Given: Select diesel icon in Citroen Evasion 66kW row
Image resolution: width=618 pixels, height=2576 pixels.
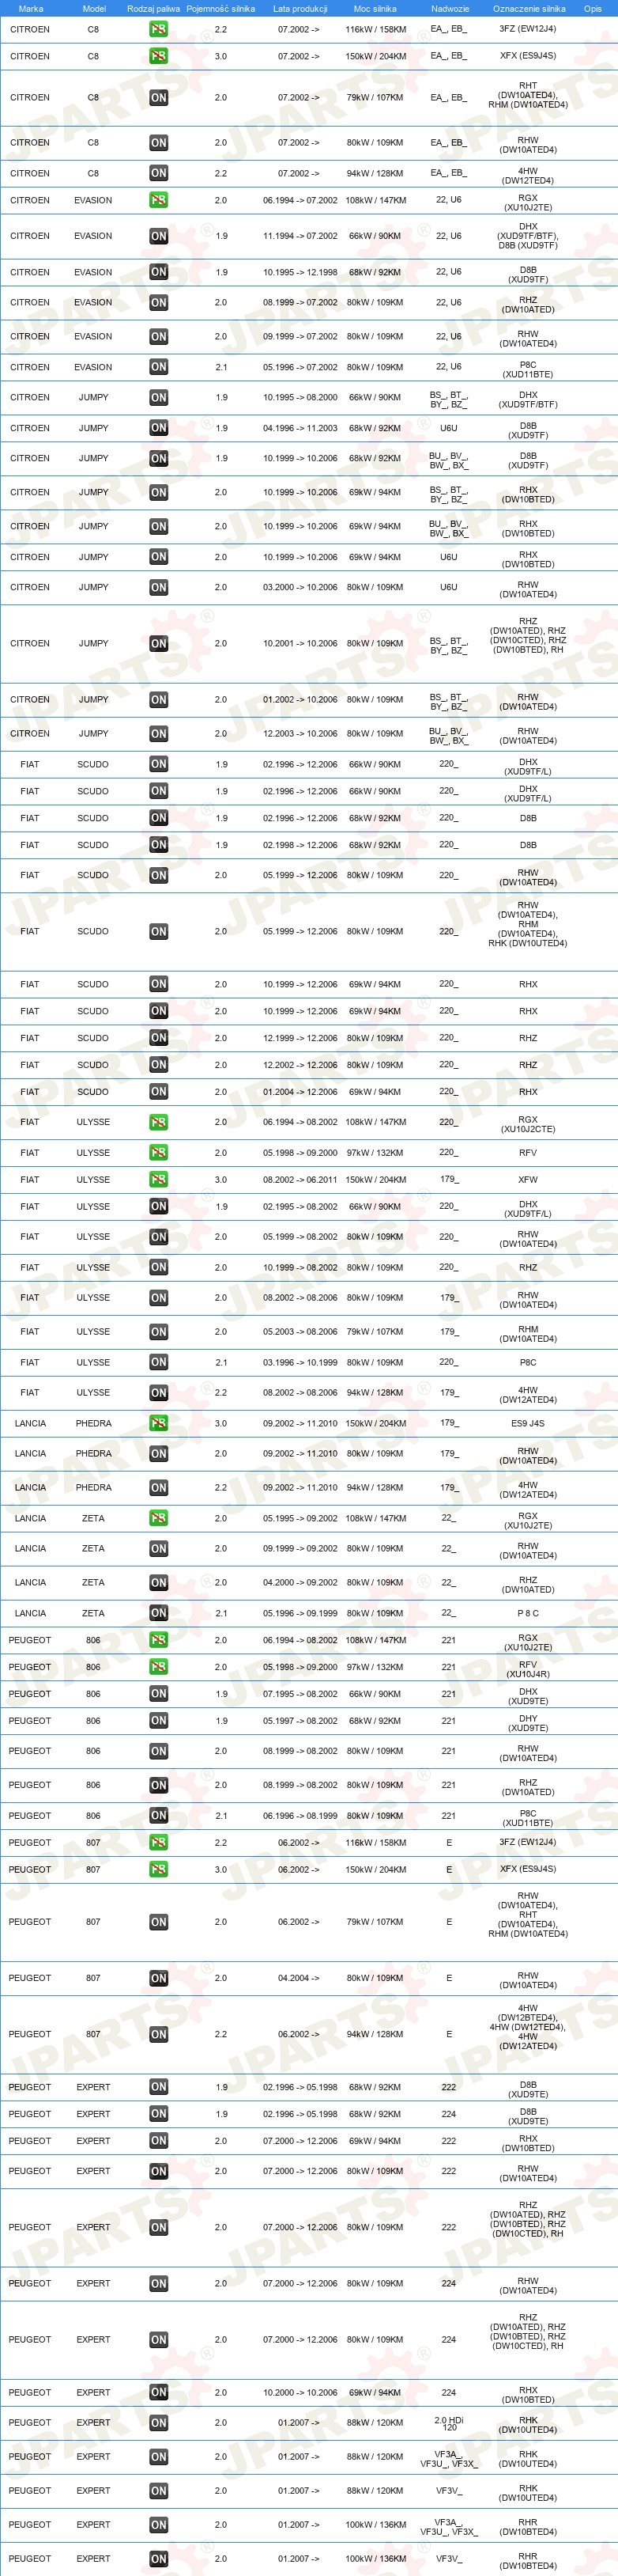Looking at the screenshot, I should coord(158,237).
